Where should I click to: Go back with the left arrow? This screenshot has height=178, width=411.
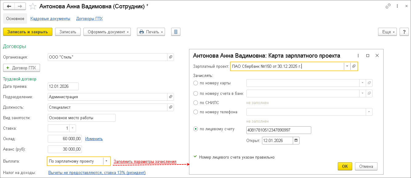9,6
